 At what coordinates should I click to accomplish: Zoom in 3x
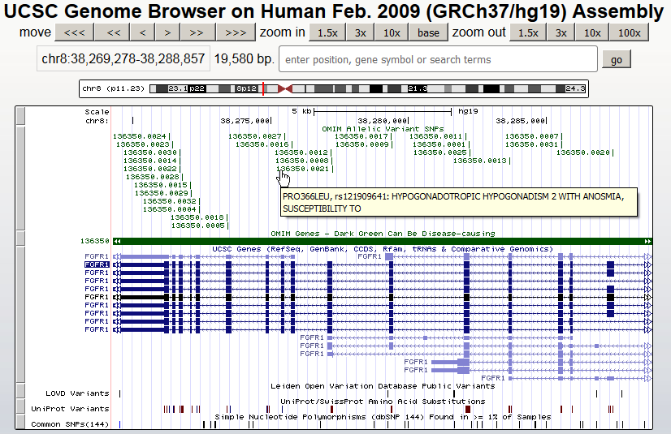[x=360, y=32]
